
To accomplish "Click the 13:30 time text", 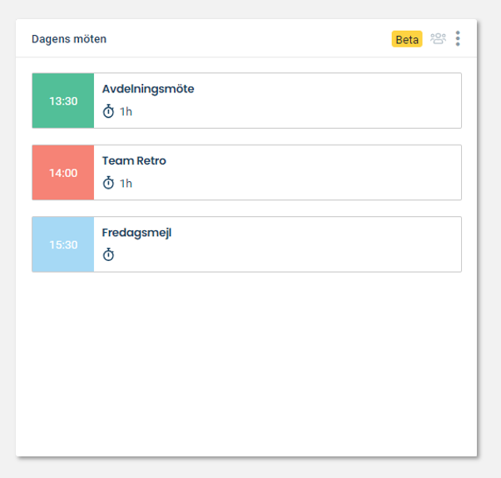I will click(63, 101).
